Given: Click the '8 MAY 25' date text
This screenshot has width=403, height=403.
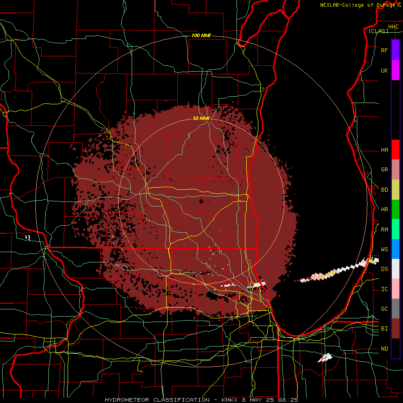Looking at the screenshot, I should [x=258, y=400].
